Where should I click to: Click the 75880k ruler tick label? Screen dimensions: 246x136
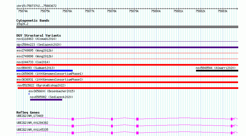(x=156, y=11)
